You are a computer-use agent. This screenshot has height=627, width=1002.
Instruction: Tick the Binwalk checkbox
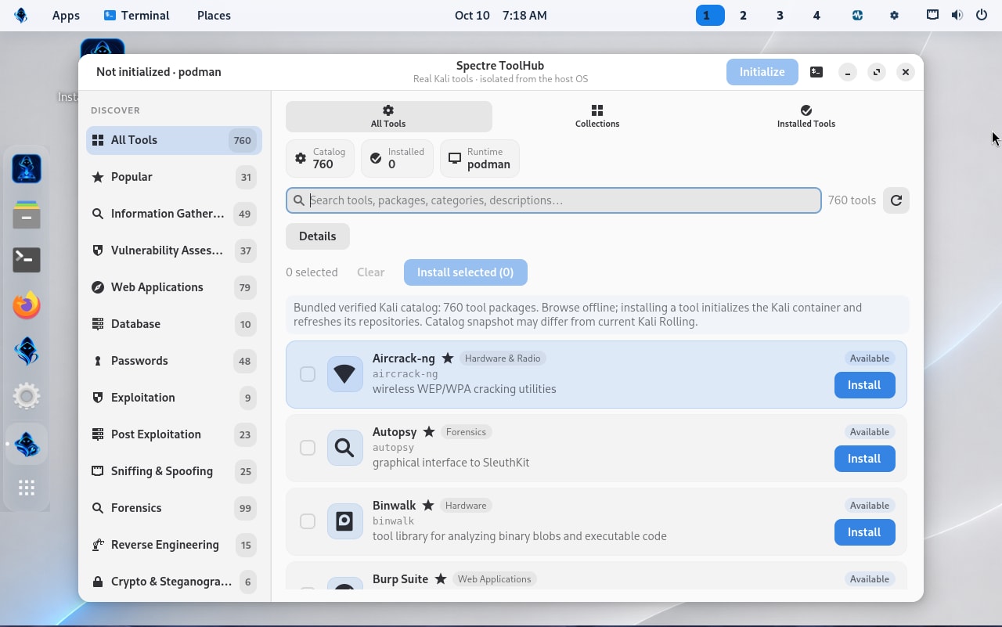click(308, 521)
